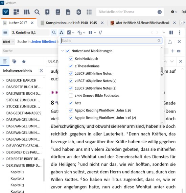186x193 pixels.
Task: Open the notes toolbar dropdown arrow
Action: tap(73, 33)
